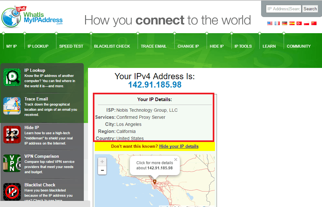Click the map location pin marker
The image size is (322, 207).
click(x=155, y=182)
